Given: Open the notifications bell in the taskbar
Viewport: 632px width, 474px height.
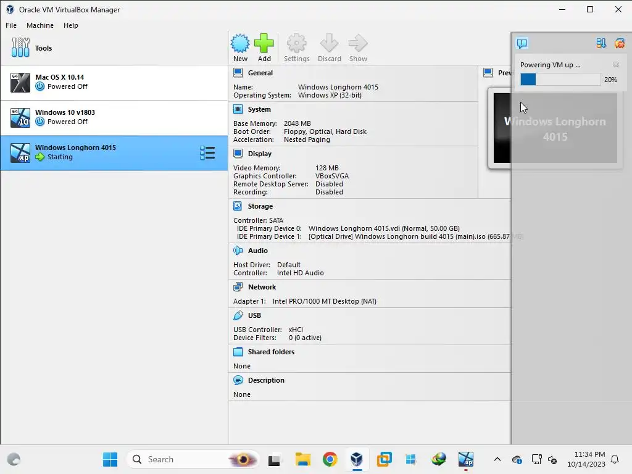Looking at the screenshot, I should click(x=615, y=459).
